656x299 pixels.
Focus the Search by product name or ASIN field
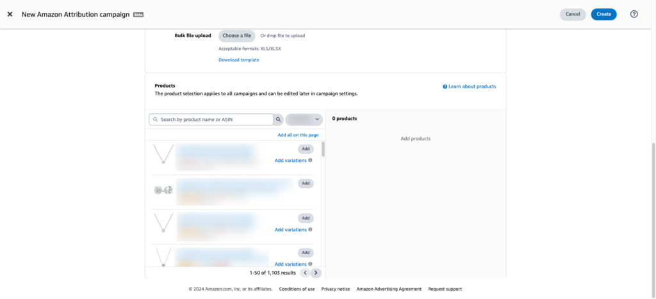point(211,120)
